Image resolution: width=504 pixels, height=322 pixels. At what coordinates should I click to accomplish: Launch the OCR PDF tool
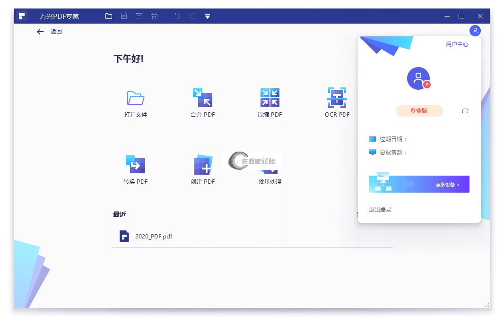[337, 98]
